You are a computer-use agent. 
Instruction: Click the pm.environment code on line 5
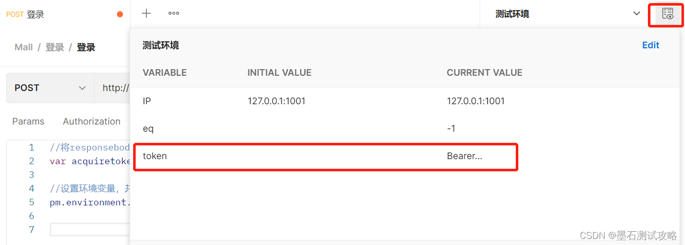[90, 202]
